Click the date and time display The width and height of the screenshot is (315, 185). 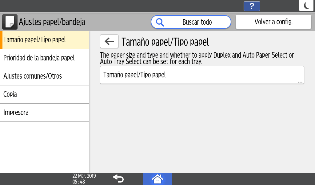click(84, 179)
